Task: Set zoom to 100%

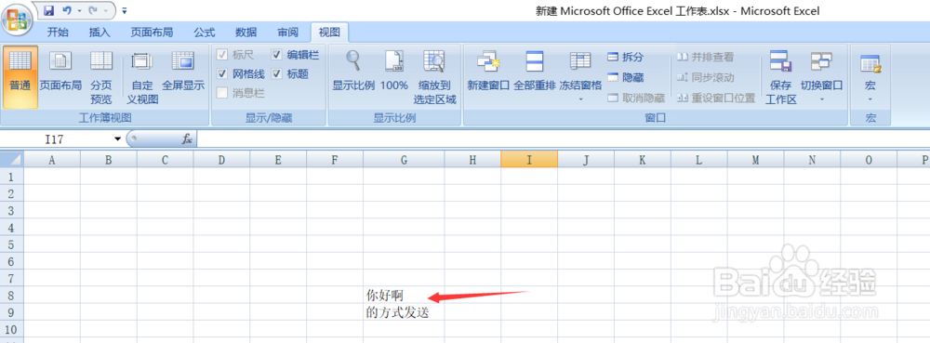Action: pyautogui.click(x=394, y=71)
